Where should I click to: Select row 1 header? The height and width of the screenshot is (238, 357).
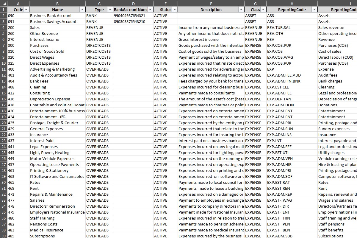click(x=4, y=10)
